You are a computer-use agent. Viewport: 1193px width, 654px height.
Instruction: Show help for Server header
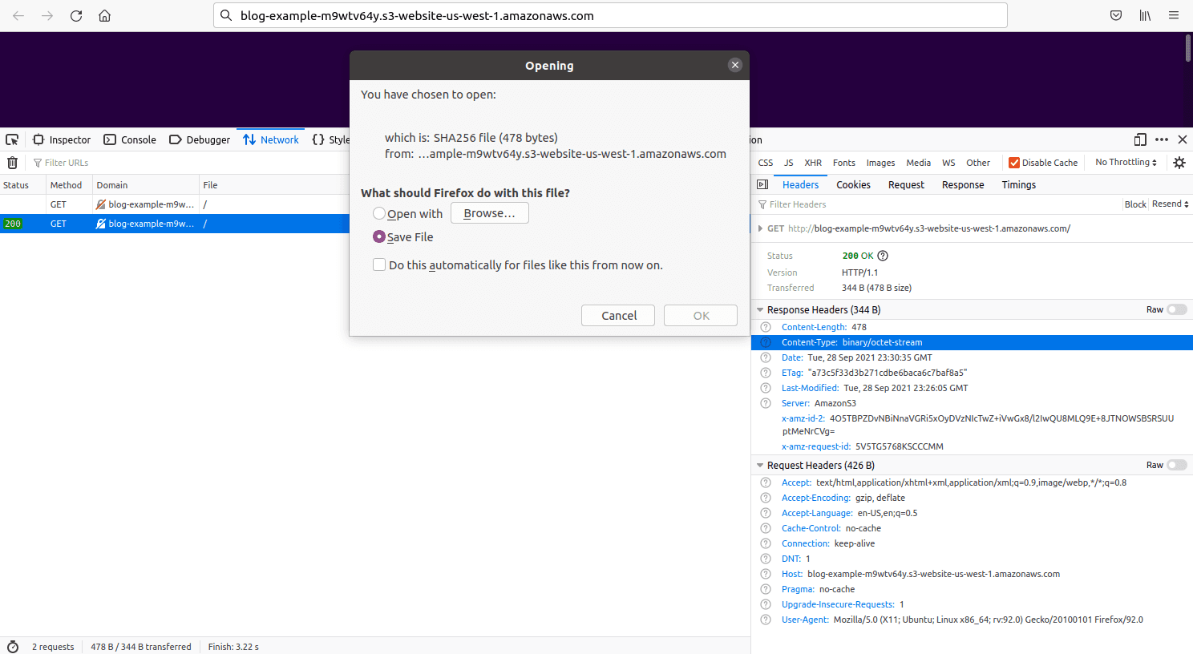tap(766, 403)
